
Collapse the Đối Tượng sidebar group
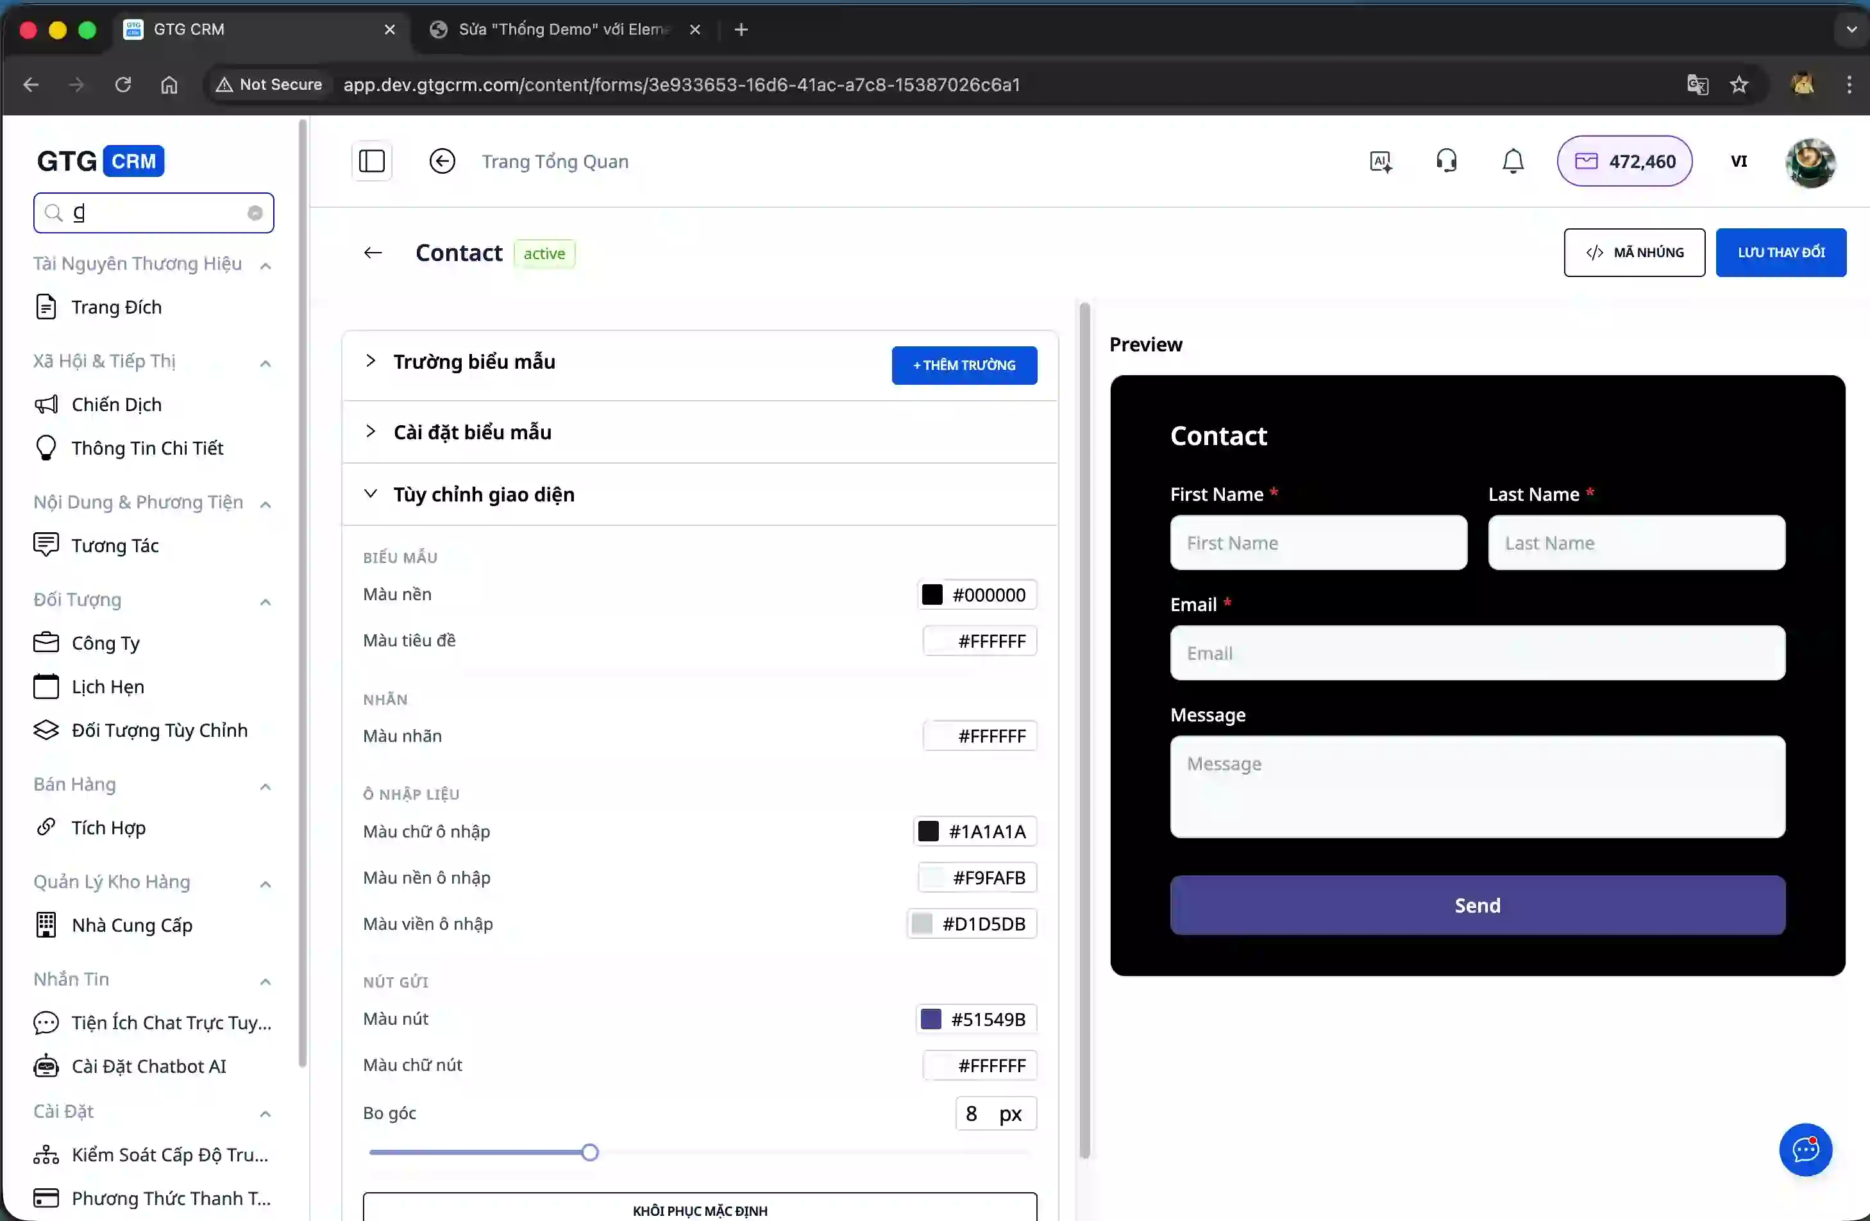point(265,602)
